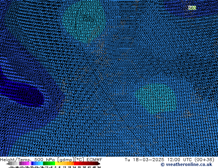Click the 580 height contour label
The width and height of the screenshot is (218, 168).
[192, 8]
